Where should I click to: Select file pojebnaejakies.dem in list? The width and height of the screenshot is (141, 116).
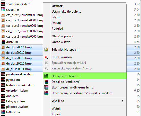[x=20, y=74]
